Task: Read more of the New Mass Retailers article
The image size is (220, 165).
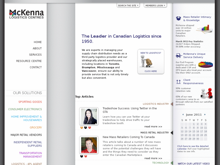Action: click(x=153, y=158)
